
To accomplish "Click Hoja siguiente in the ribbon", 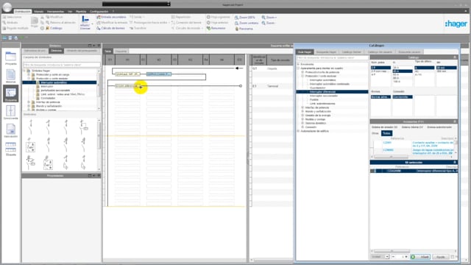I will point(218,17).
